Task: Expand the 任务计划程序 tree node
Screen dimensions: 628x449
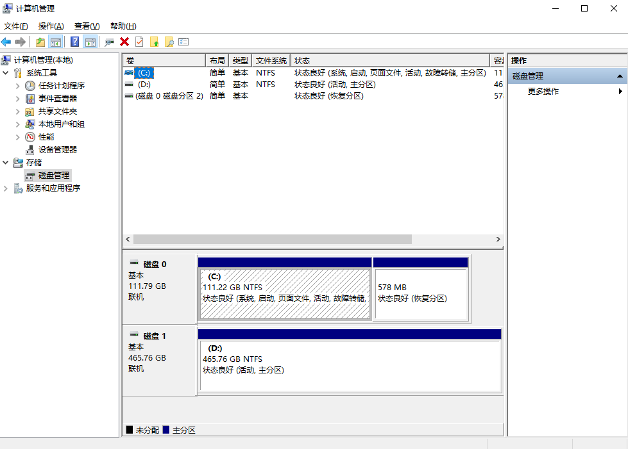Action: coord(17,86)
